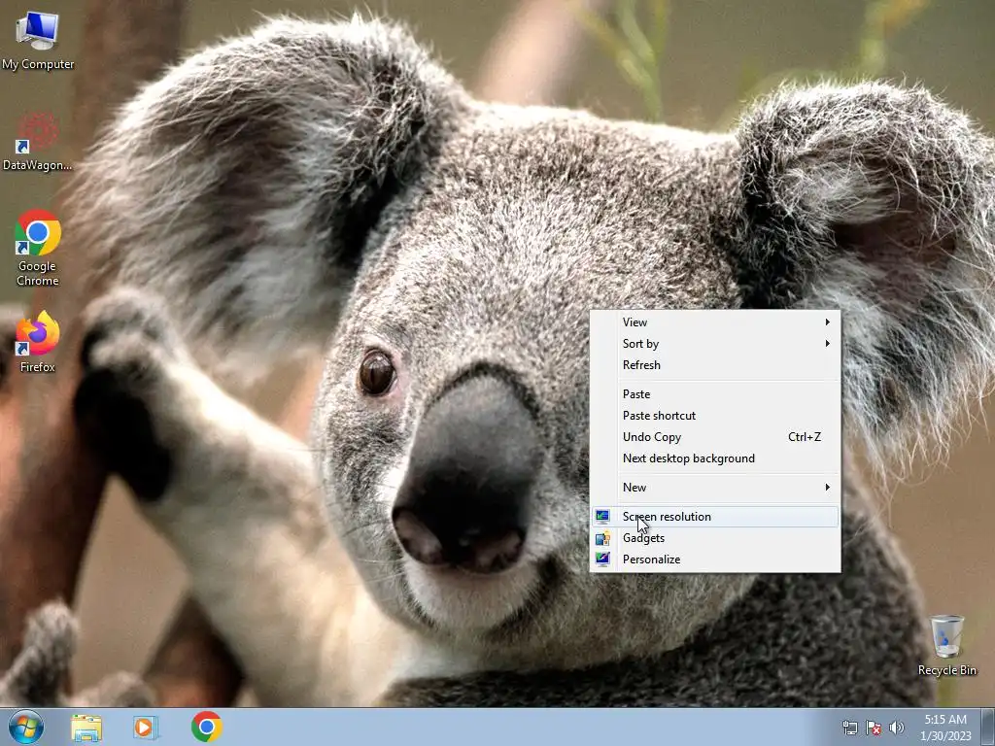Click the volume speaker tray icon
The image size is (995, 746).
tap(897, 728)
